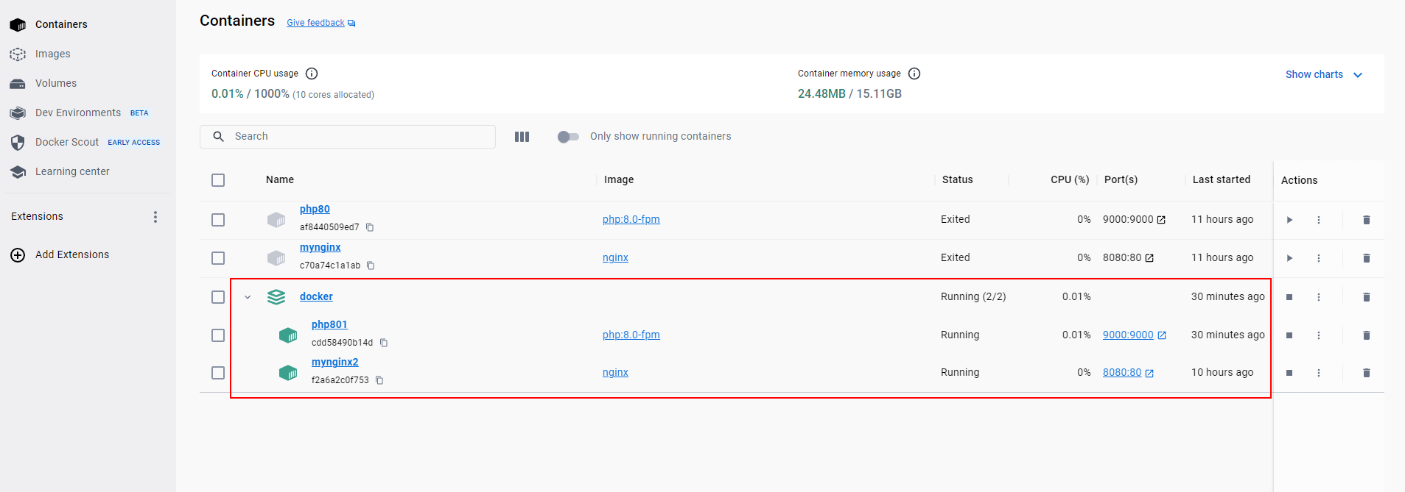
Task: Select the php80 container checkbox
Action: [218, 220]
